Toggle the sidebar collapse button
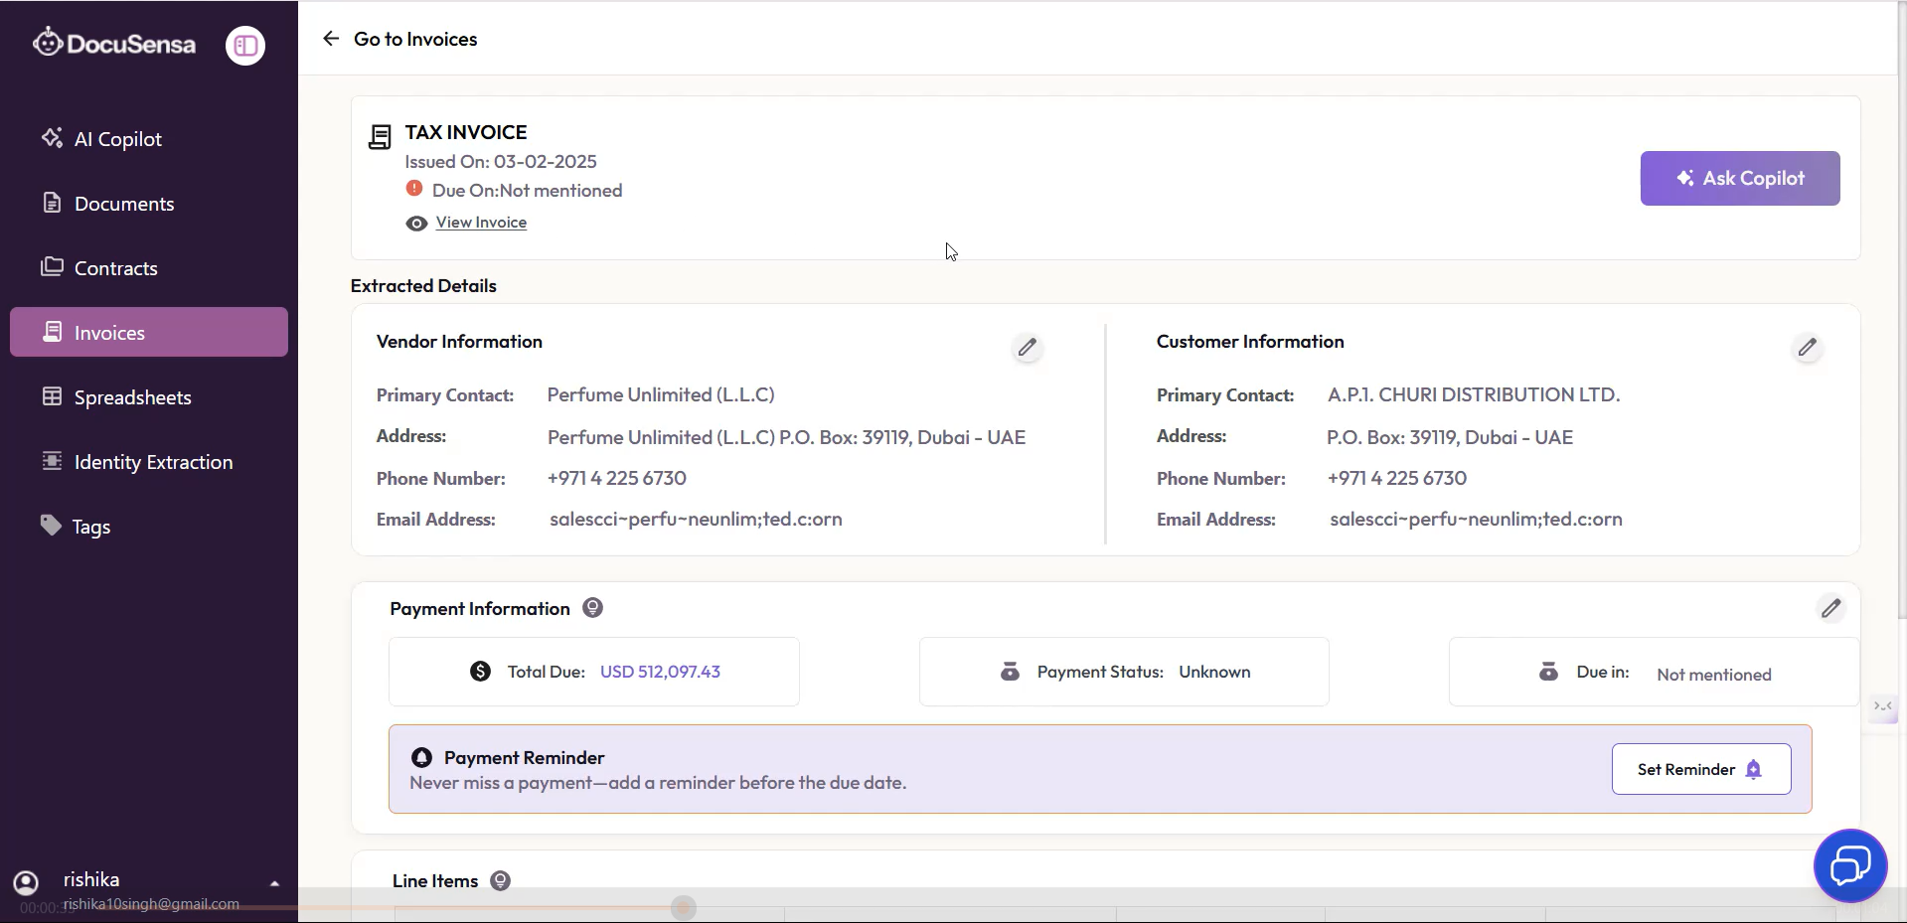Screen dimensions: 1907x923 pos(245,46)
